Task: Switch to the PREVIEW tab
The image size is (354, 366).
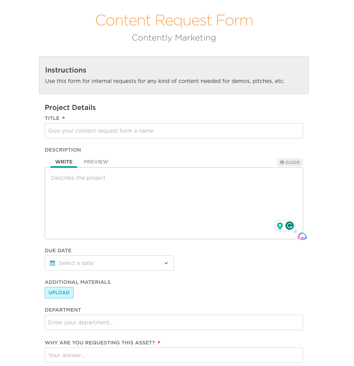Action: click(x=96, y=162)
